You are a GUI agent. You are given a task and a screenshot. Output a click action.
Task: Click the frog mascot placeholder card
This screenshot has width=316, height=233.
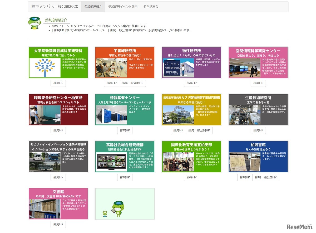[x=125, y=204]
